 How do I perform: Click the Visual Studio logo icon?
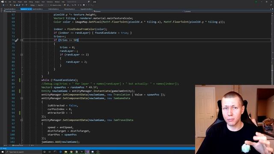[x=2, y=2]
